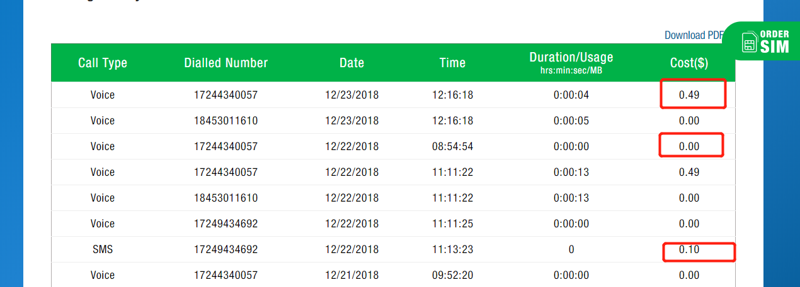Select the 0:00:05 duration cell
Image resolution: width=800 pixels, height=287 pixels.
(x=571, y=121)
